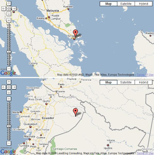Viewport: 154px width, 155px height.
Task: Click the Iquitos city marker
Action: click(x=108, y=145)
